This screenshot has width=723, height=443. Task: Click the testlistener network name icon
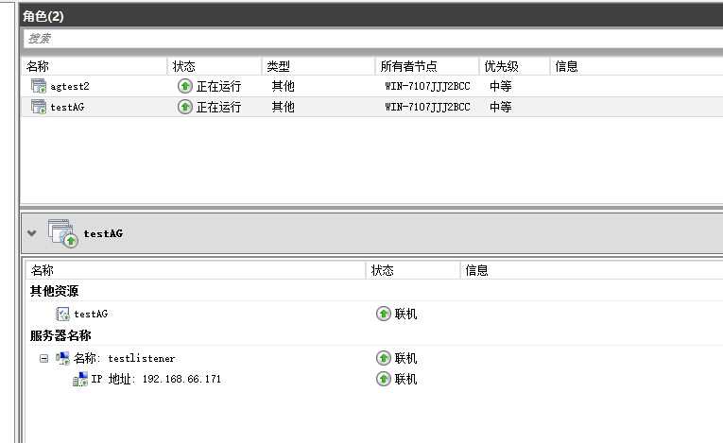tap(62, 358)
